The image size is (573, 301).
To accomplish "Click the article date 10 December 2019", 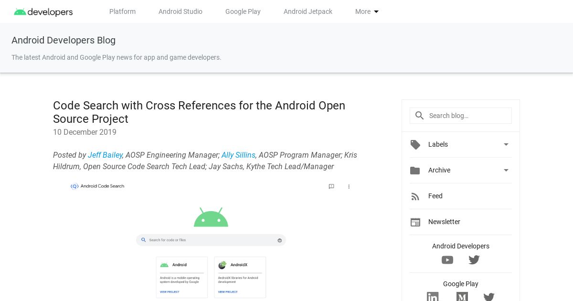I will [x=85, y=132].
